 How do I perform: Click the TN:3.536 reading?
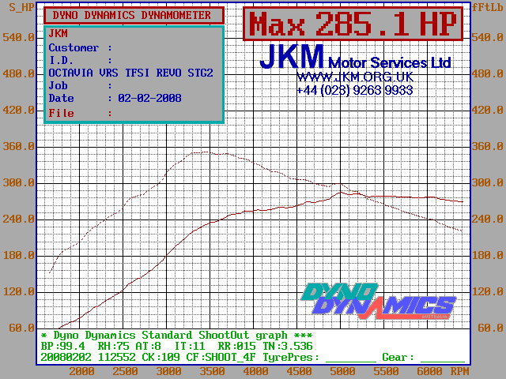tap(288, 346)
